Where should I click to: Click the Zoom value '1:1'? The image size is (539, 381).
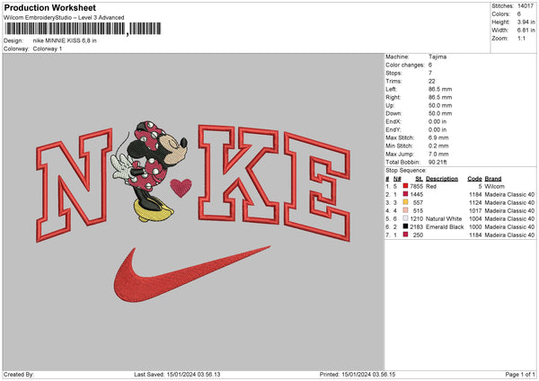[521, 38]
